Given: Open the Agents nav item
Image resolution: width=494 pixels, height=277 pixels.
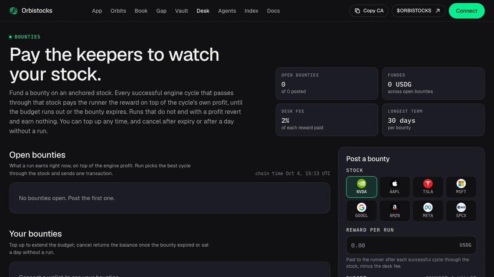Looking at the screenshot, I should tap(227, 11).
